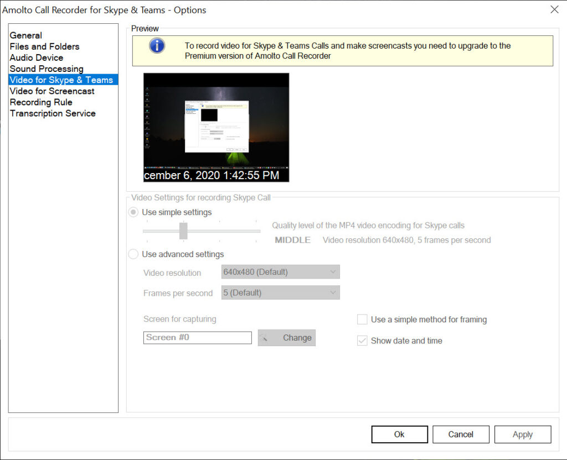Click the Cancel button
567x460 pixels.
[x=461, y=435]
